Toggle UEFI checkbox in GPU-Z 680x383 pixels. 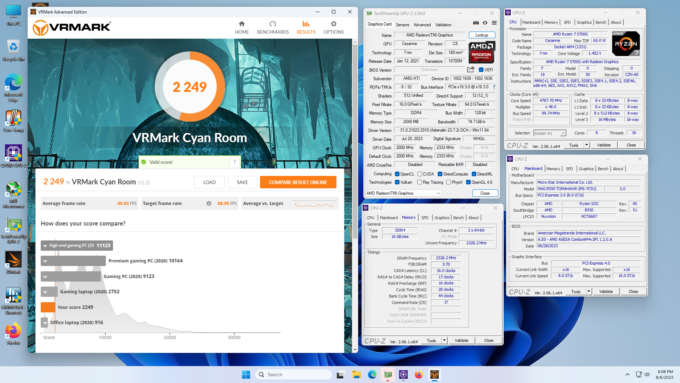tap(481, 70)
